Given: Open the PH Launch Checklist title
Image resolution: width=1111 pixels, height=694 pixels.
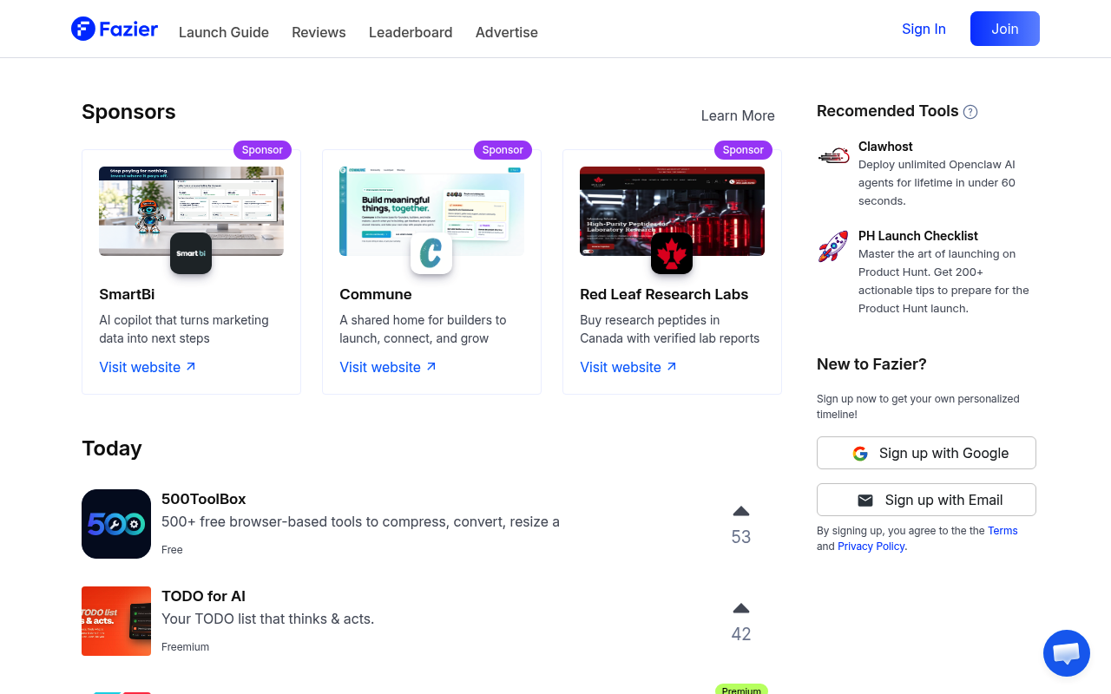Looking at the screenshot, I should 918,236.
